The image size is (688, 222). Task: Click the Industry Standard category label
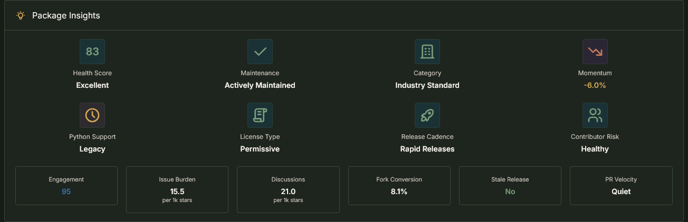427,85
